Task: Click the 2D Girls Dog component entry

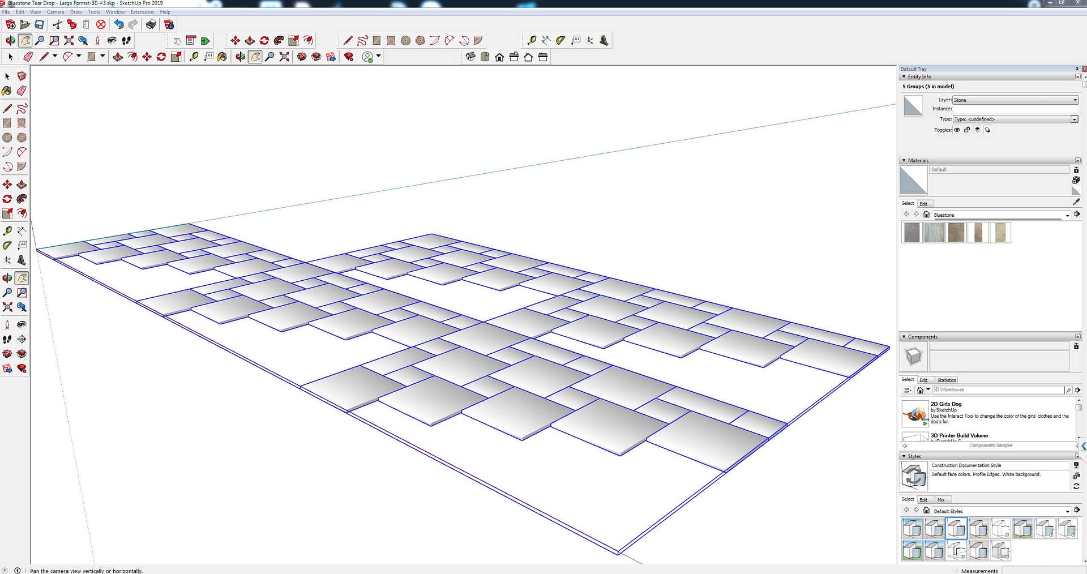Action: [945, 404]
